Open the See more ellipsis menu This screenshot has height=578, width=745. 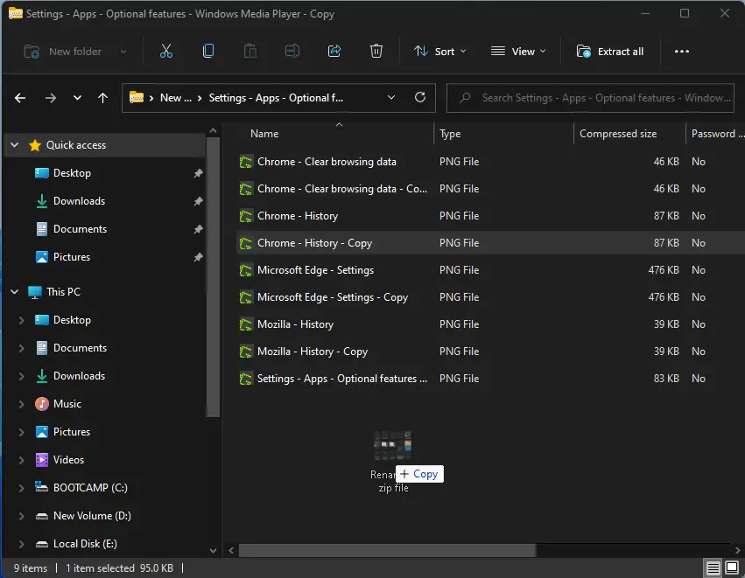682,52
